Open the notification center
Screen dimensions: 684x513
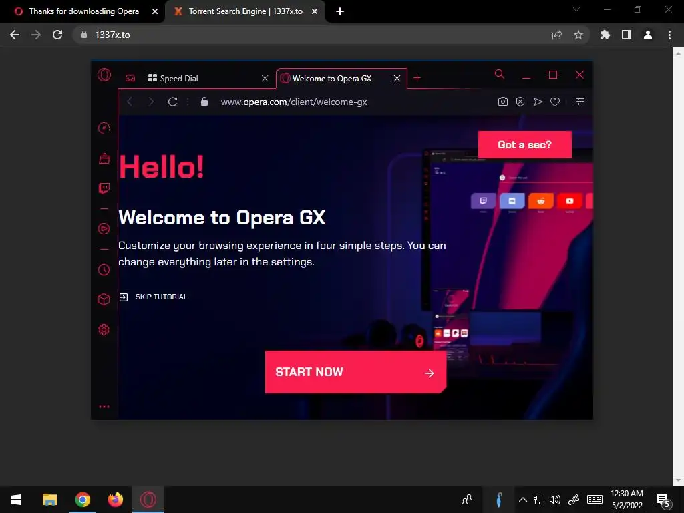(x=663, y=500)
